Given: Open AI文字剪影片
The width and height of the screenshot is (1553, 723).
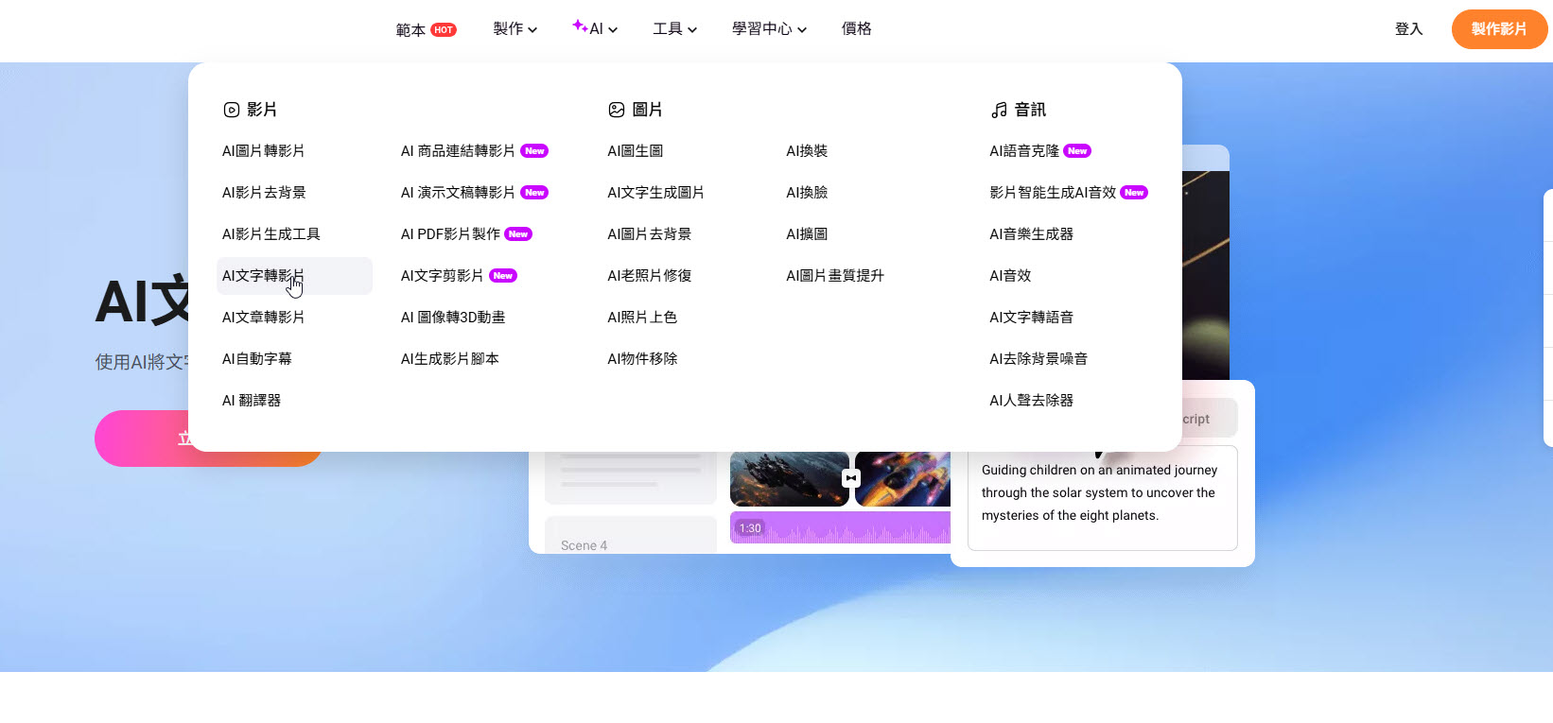Looking at the screenshot, I should [443, 276].
